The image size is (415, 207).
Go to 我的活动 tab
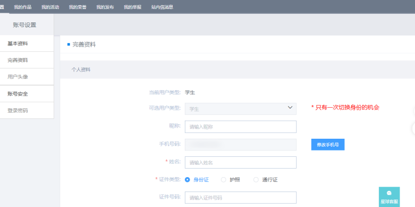50,7
